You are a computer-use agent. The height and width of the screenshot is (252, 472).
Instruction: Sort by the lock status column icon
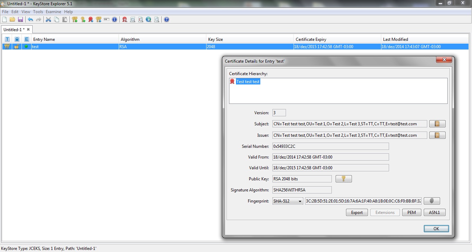[17, 39]
